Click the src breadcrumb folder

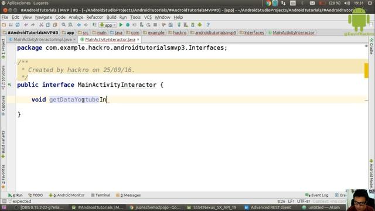click(x=83, y=33)
